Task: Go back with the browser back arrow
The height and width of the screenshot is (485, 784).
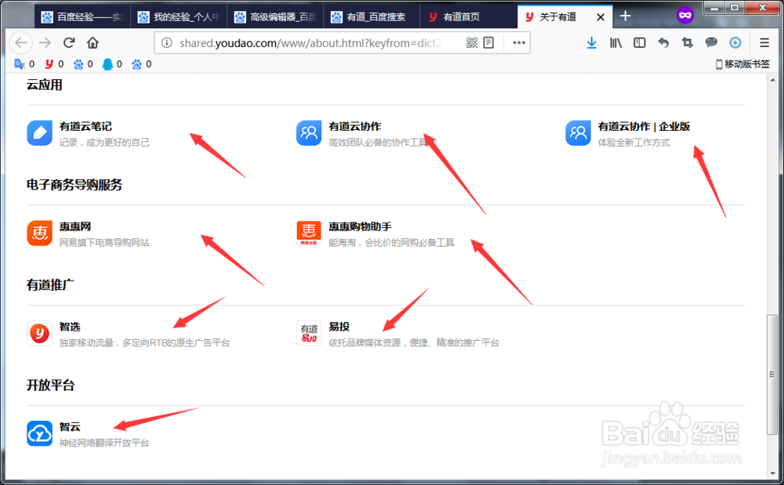Action: coord(21,43)
